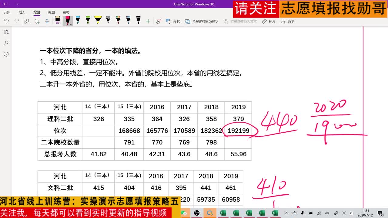The height and width of the screenshot is (218, 388).
Task: Select the text selection cursor tool
Action: click(x=27, y=21)
